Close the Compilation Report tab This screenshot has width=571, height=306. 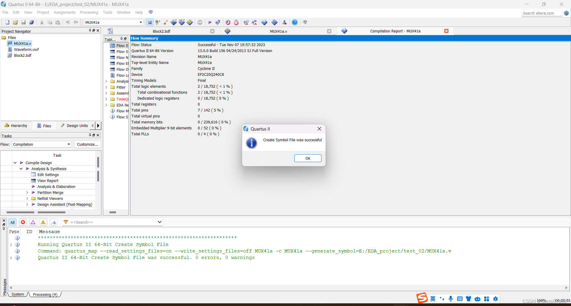click(446, 31)
